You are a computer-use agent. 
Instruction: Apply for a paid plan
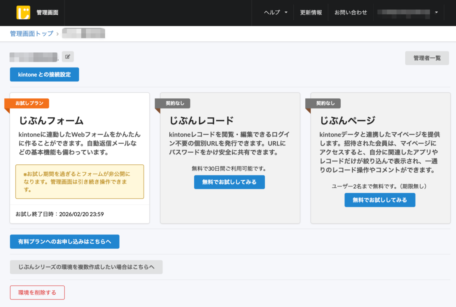click(64, 242)
